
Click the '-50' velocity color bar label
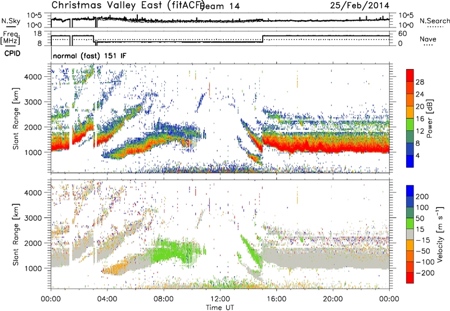pyautogui.click(x=423, y=251)
